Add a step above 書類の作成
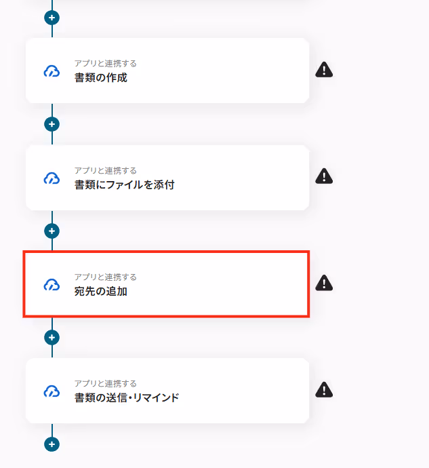 tap(52, 18)
